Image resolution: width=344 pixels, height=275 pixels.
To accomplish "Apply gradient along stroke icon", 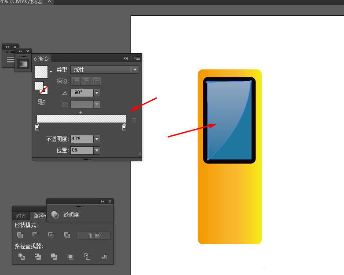I will [x=86, y=81].
